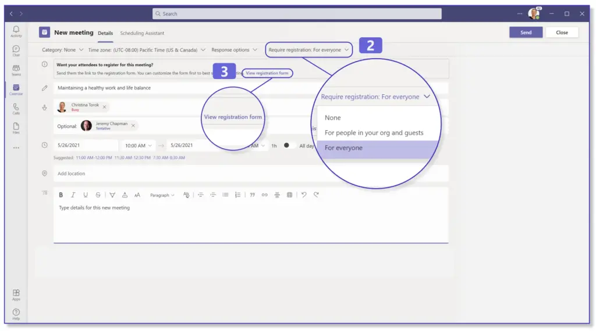Image resolution: width=596 pixels, height=331 pixels.
Task: Apply Underline formatting
Action: pyautogui.click(x=86, y=195)
